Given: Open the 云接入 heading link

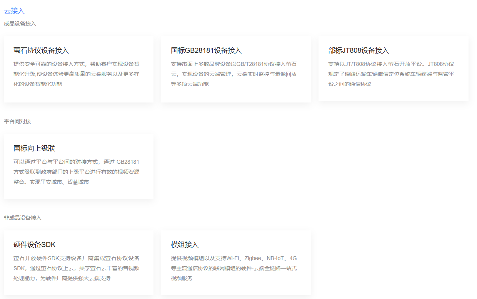Looking at the screenshot, I should 14,11.
